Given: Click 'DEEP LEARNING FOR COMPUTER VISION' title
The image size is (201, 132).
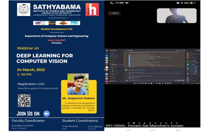Looking at the screenshot, I should tap(44, 58).
